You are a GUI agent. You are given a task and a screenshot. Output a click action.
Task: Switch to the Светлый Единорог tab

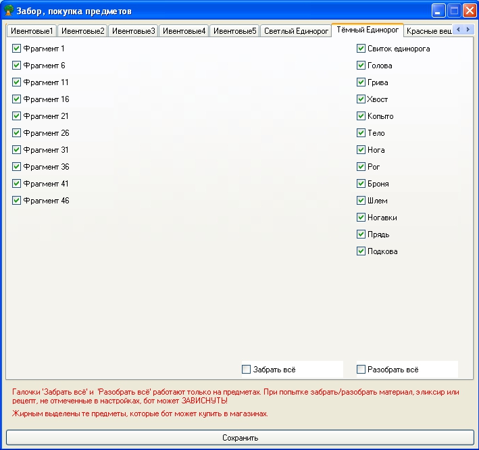(296, 31)
